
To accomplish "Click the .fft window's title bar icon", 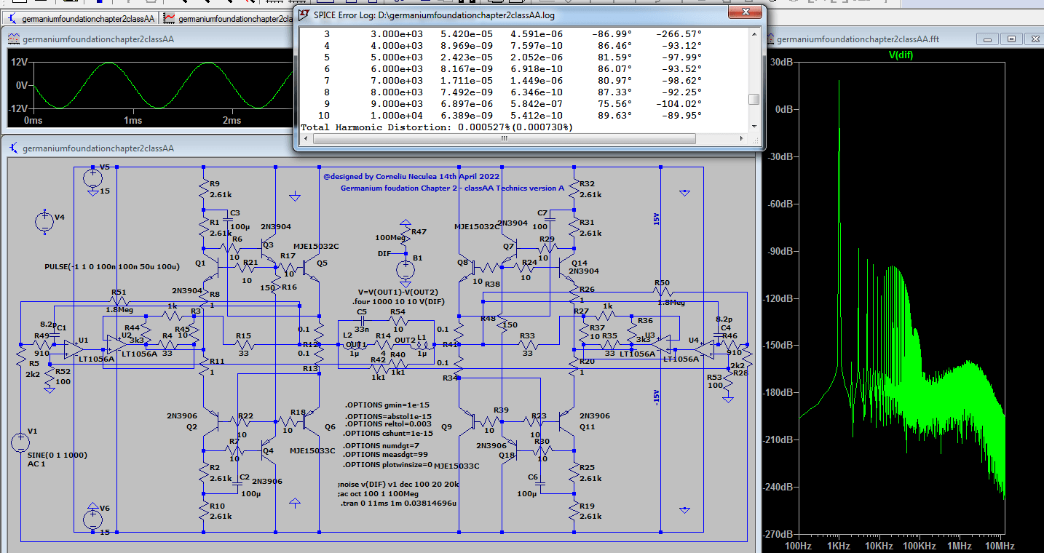I will tap(769, 39).
